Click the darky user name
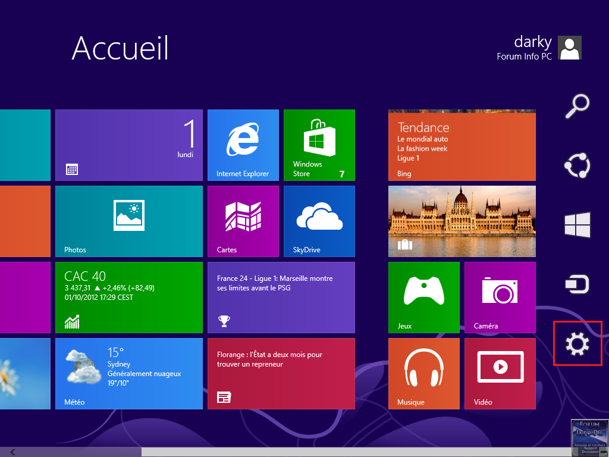The width and height of the screenshot is (609, 457). pos(533,42)
